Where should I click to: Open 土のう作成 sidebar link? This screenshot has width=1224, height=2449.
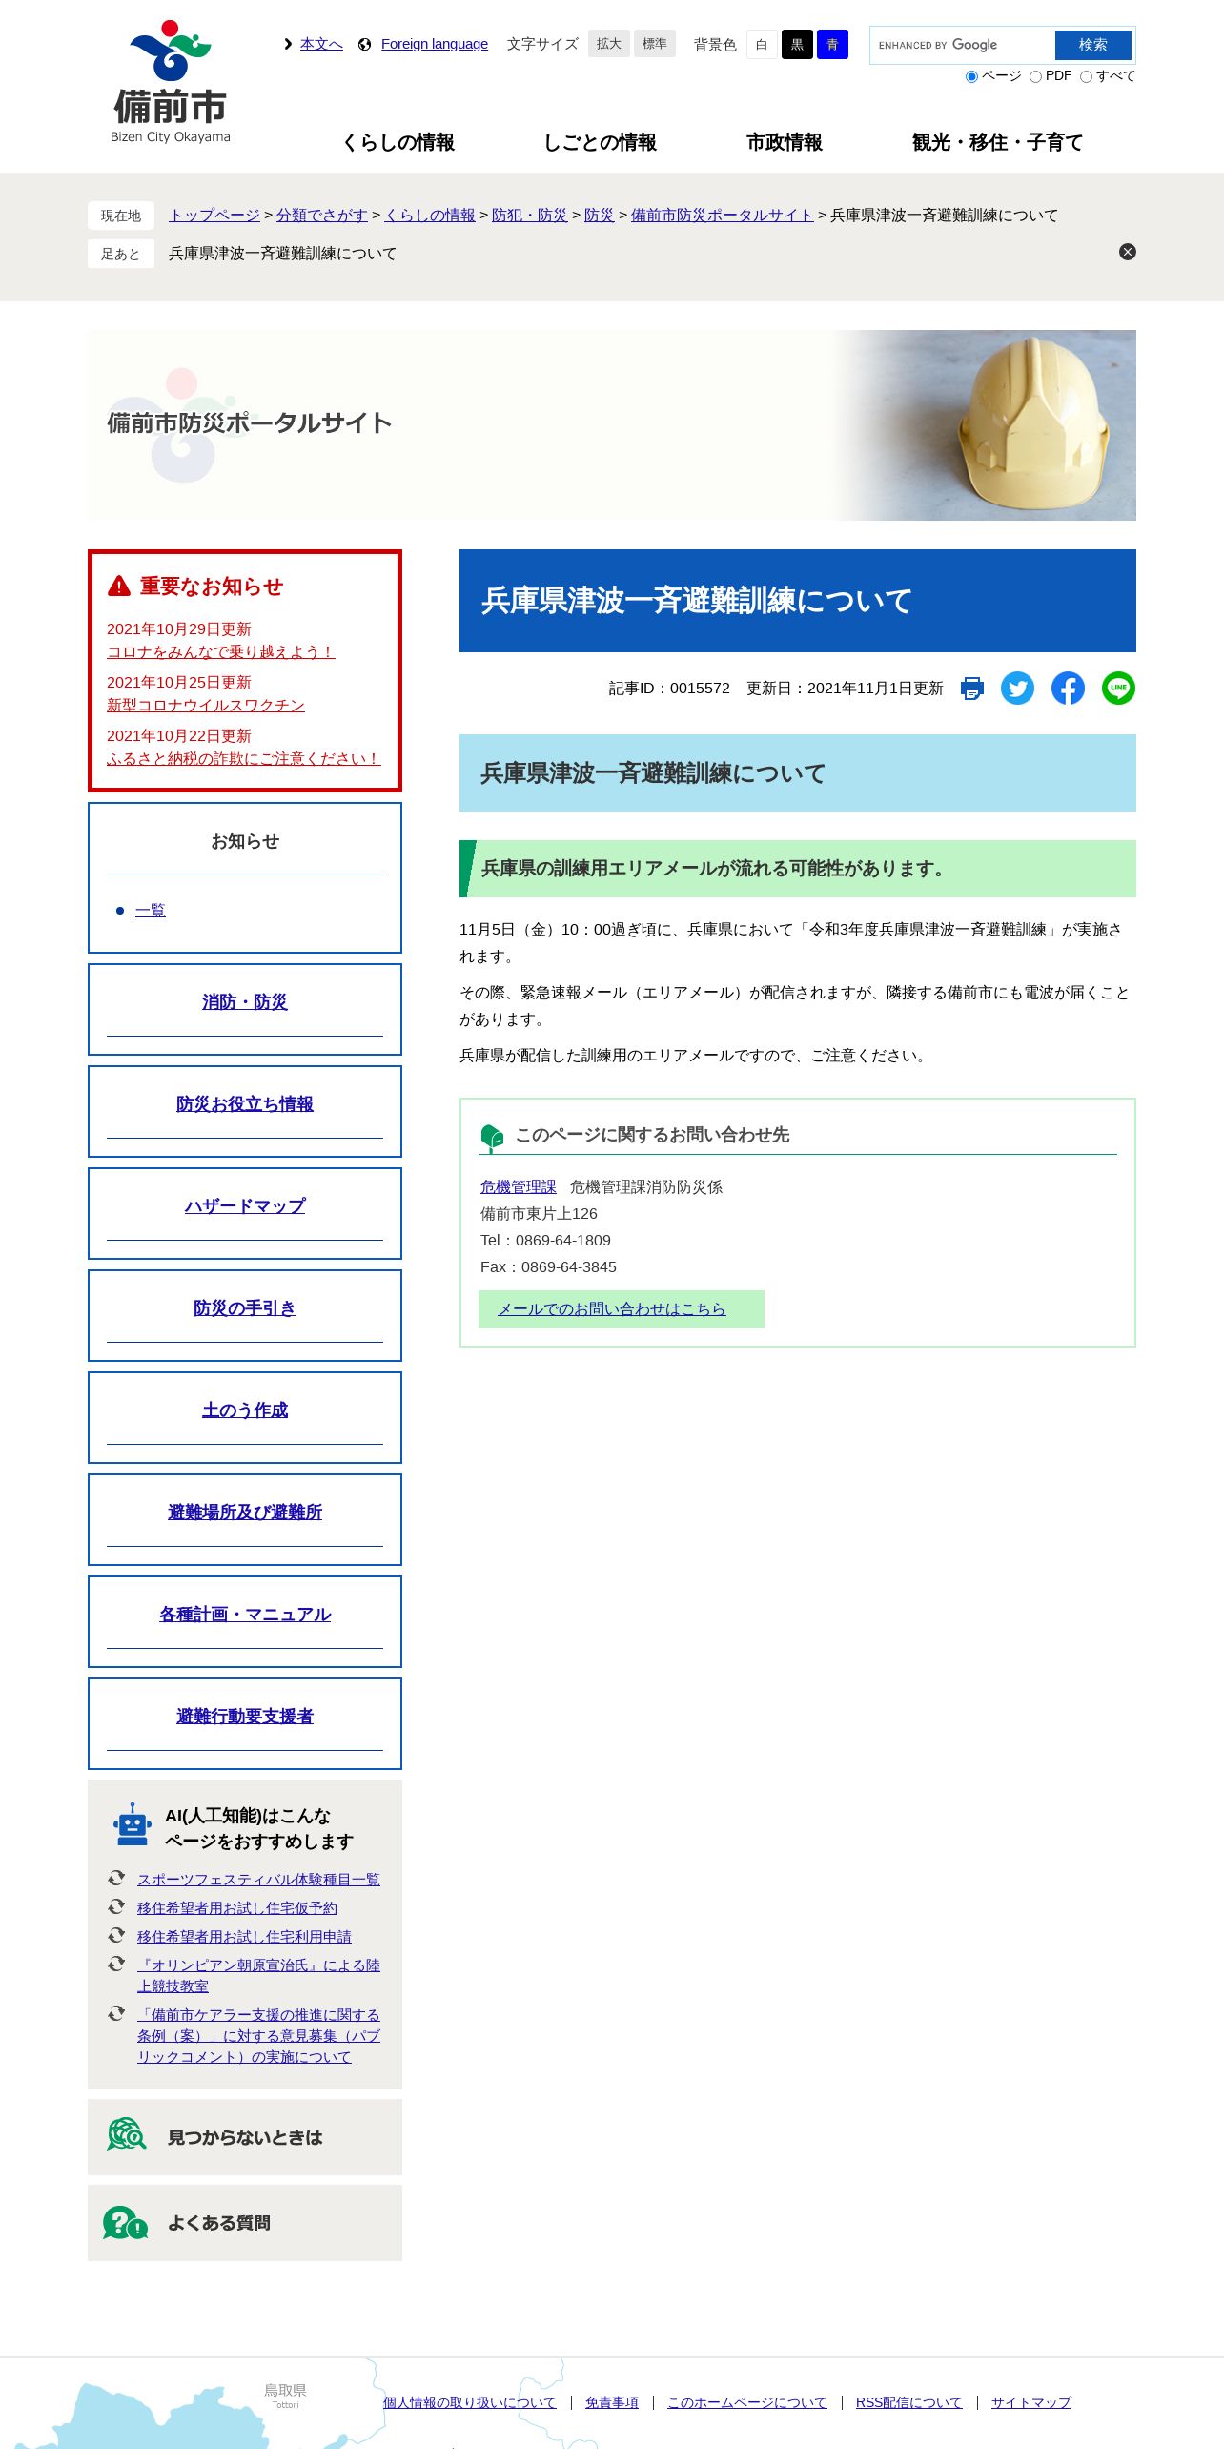(x=245, y=1410)
